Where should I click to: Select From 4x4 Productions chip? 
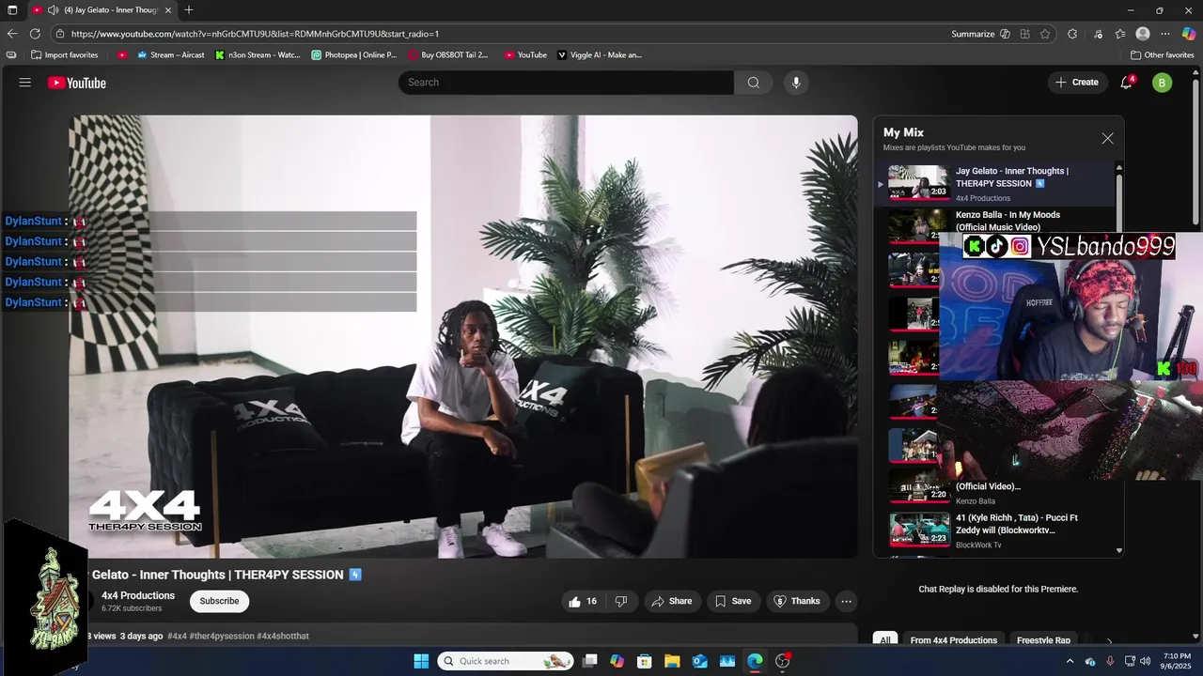[x=953, y=640]
